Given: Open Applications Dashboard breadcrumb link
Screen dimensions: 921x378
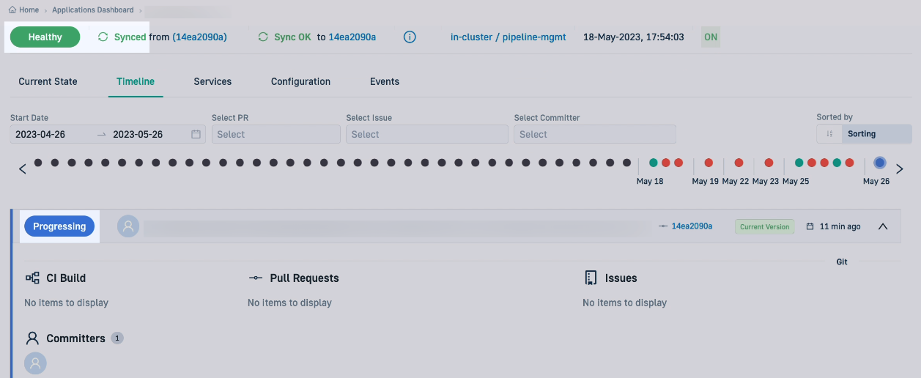Looking at the screenshot, I should pos(93,10).
